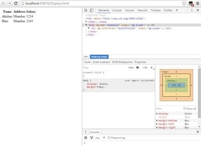Screen dimensions: 201x146
Task: Open the Timeline tab
Action: [x=156, y=10]
